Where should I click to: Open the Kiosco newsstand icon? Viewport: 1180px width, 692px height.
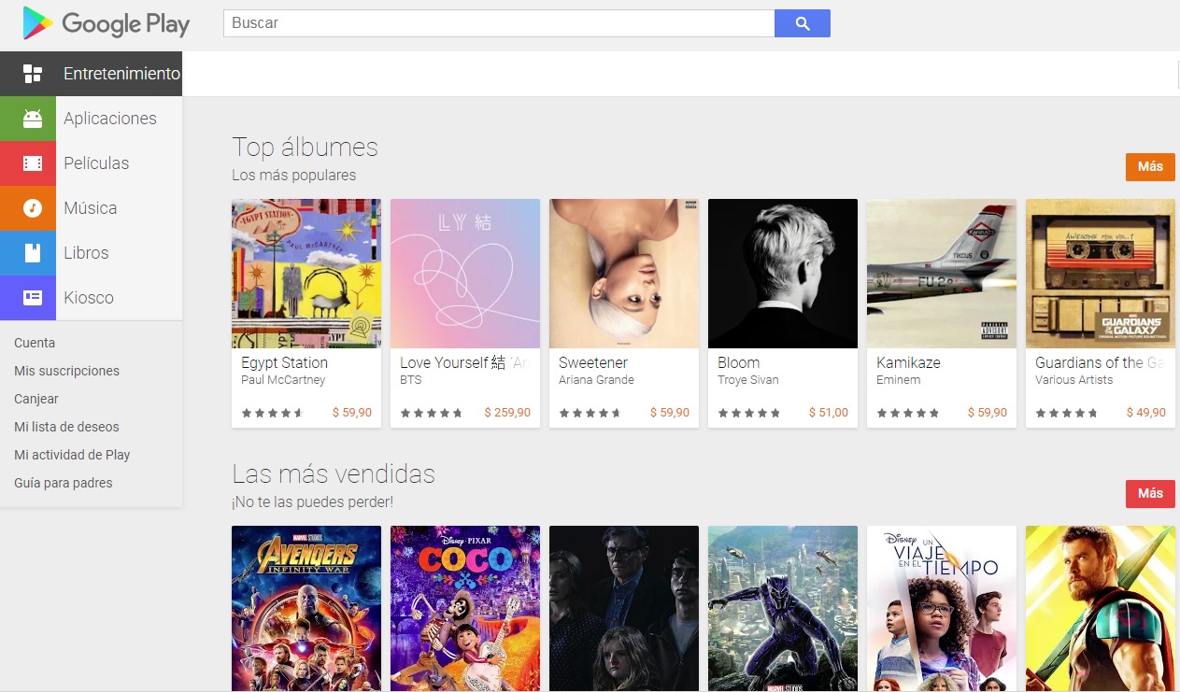[33, 298]
